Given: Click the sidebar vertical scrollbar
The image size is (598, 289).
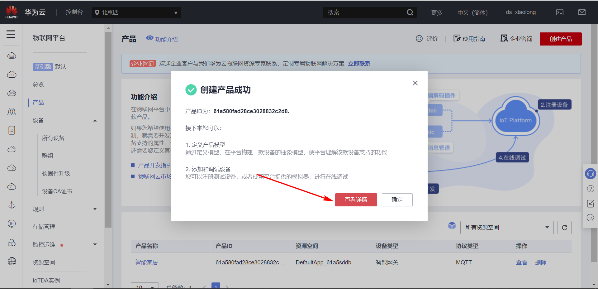Looking at the screenshot, I should (108, 129).
